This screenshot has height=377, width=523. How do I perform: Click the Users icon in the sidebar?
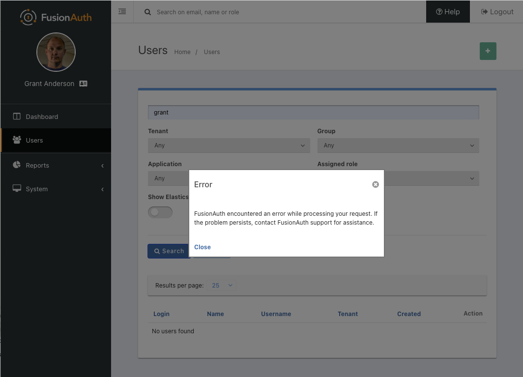pyautogui.click(x=16, y=140)
